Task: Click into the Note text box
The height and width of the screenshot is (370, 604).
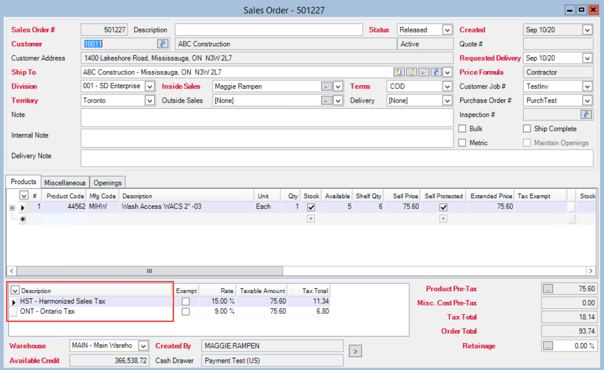Action: click(267, 118)
